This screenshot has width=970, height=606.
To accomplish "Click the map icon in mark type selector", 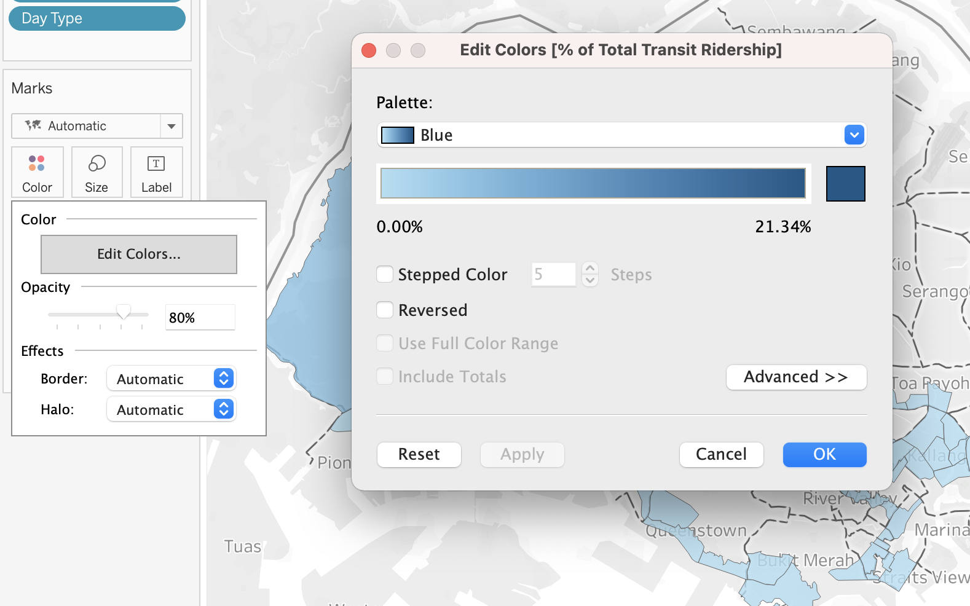I will click(x=33, y=126).
